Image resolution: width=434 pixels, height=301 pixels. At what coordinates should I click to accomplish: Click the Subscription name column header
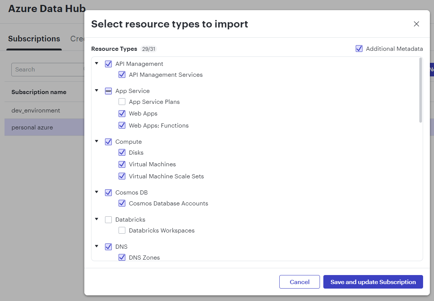click(x=39, y=92)
